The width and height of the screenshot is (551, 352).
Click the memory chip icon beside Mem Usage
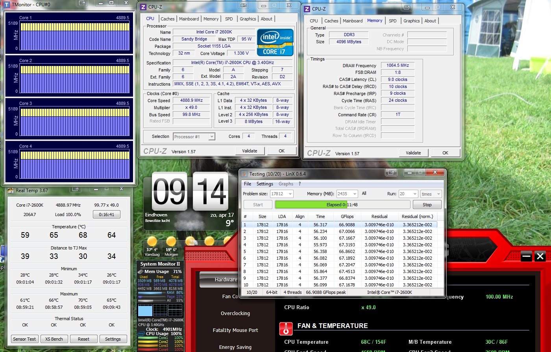(141, 271)
